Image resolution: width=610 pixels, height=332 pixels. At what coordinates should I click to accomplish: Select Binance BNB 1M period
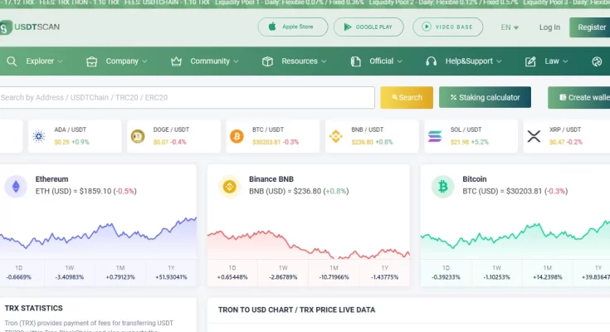[334, 272]
